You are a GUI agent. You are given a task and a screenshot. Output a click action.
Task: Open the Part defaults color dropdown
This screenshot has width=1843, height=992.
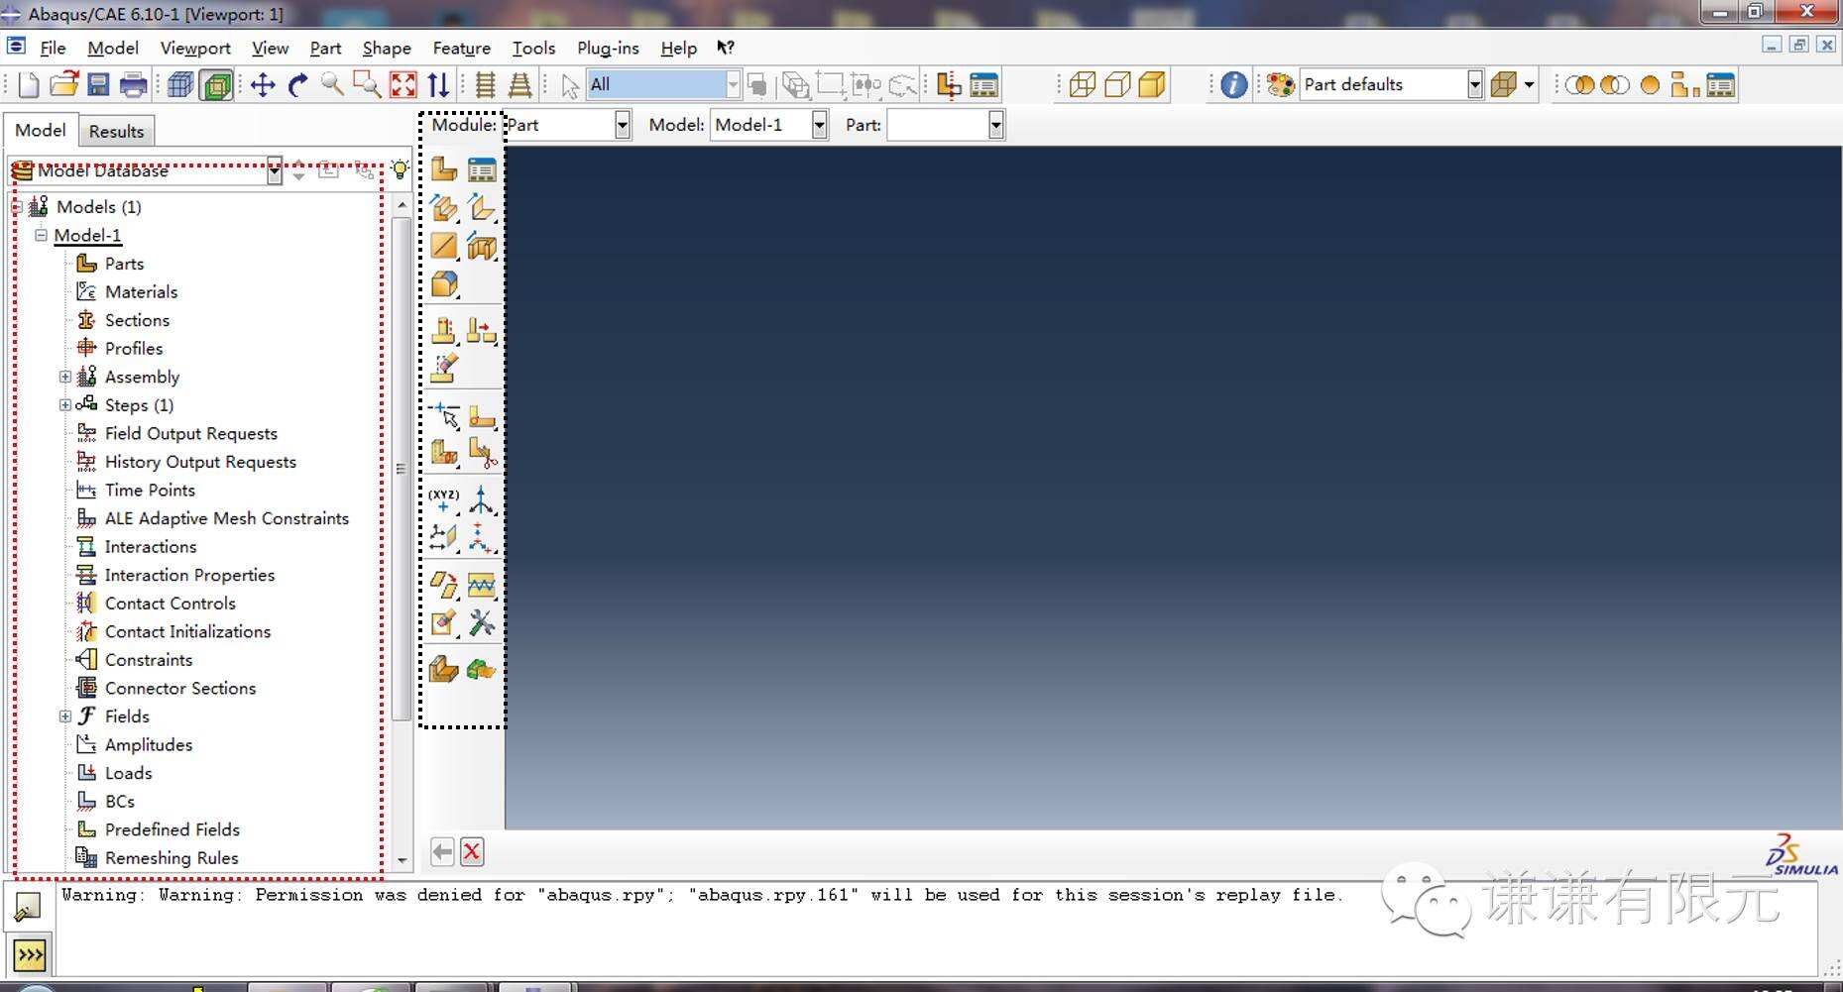click(1475, 85)
